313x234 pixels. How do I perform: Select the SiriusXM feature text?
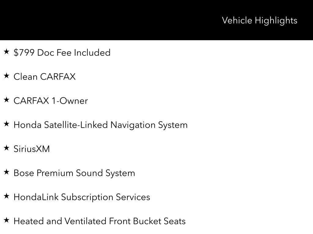pyautogui.click(x=32, y=149)
